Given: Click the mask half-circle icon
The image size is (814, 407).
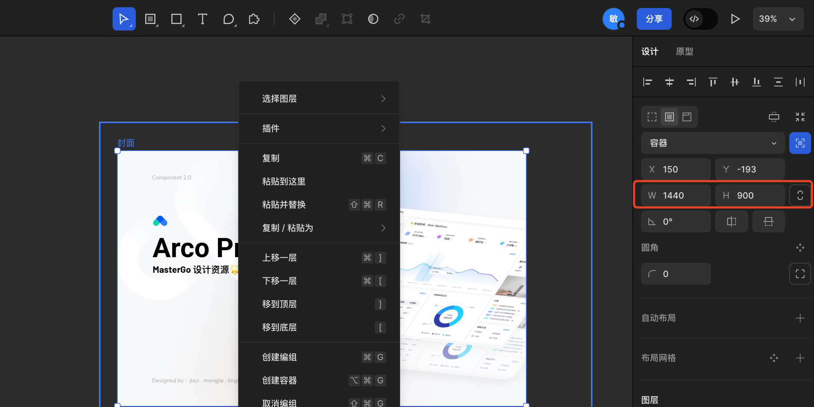Looking at the screenshot, I should [x=373, y=19].
